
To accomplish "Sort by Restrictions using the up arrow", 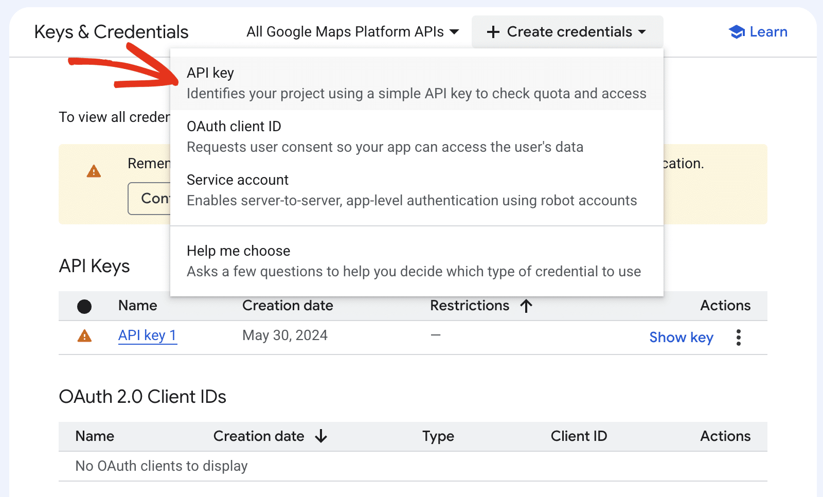I will (x=526, y=306).
